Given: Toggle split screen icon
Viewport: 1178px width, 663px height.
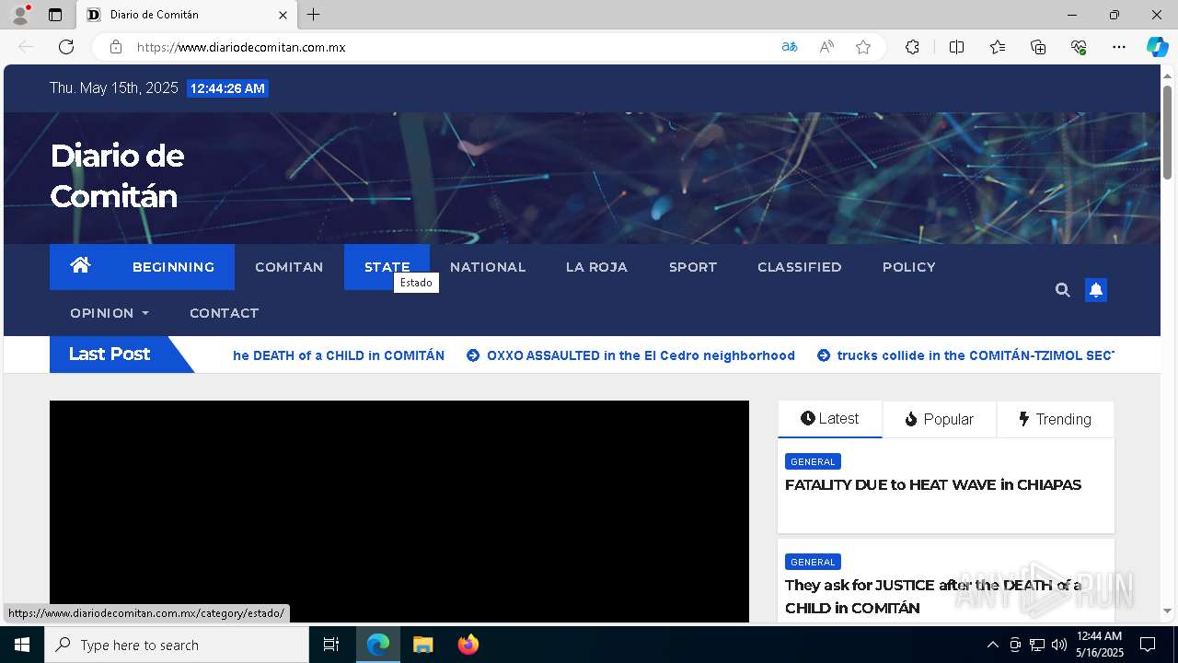Looking at the screenshot, I should coord(957,47).
